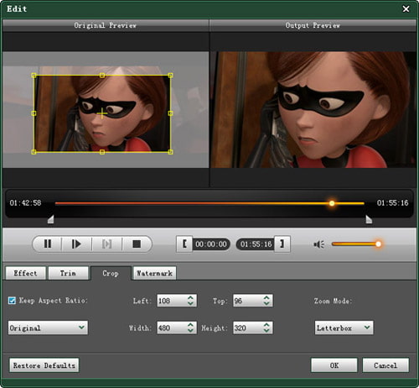Screen dimensions: 419x388
Task: Increase the Left crop value
Action: pos(190,297)
